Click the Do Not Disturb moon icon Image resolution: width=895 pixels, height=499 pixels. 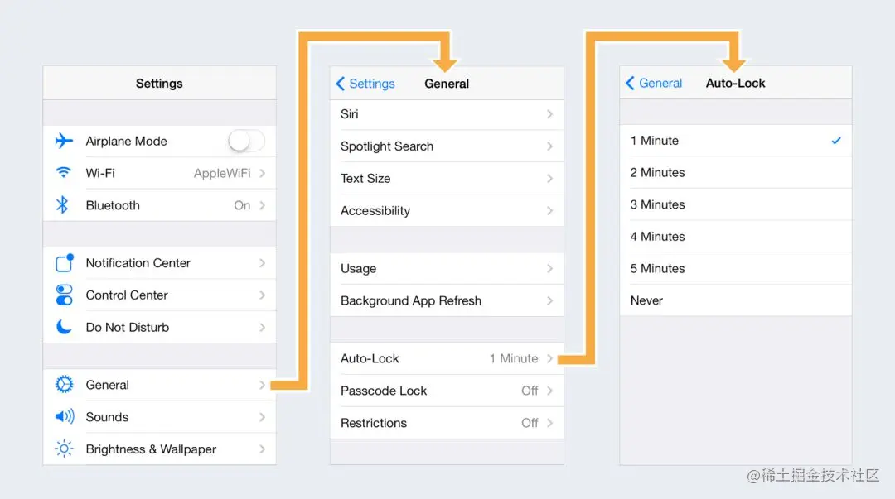point(64,327)
